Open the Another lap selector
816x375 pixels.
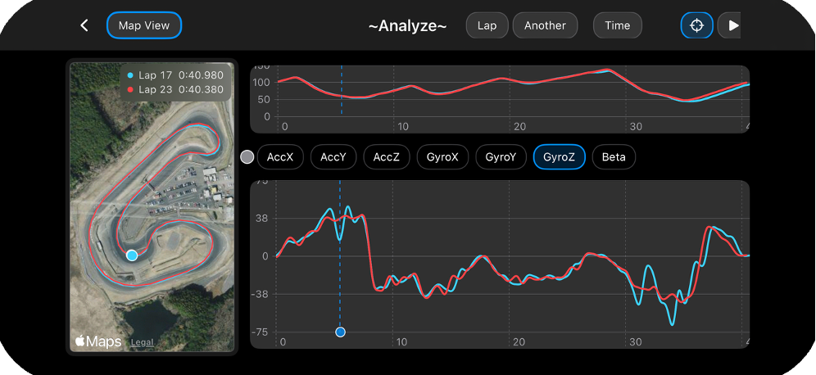coord(545,25)
